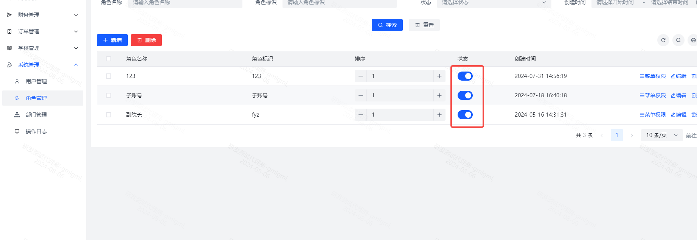Click the minus stepper in the 副院长 row
697x240 pixels.
[361, 115]
